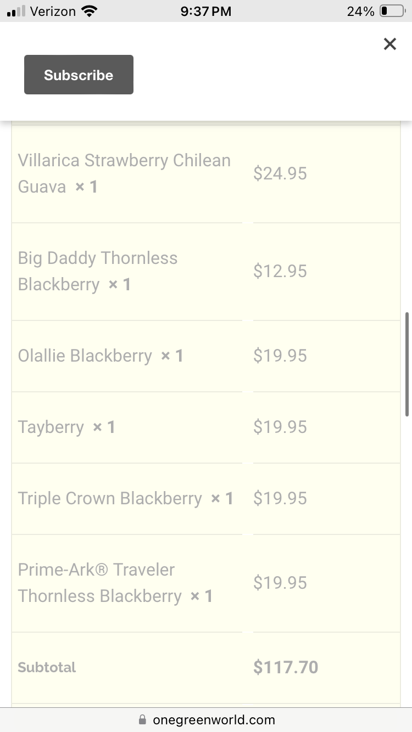Tap the $117.70 subtotal amount
Screen dimensions: 412x732
pyautogui.click(x=286, y=667)
